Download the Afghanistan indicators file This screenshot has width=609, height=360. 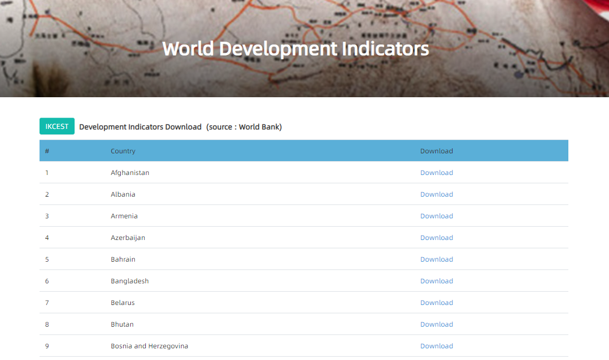436,173
